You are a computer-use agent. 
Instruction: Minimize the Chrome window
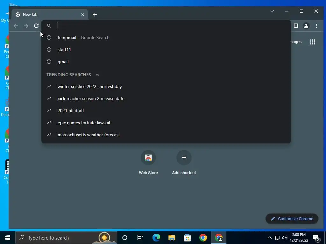click(287, 11)
